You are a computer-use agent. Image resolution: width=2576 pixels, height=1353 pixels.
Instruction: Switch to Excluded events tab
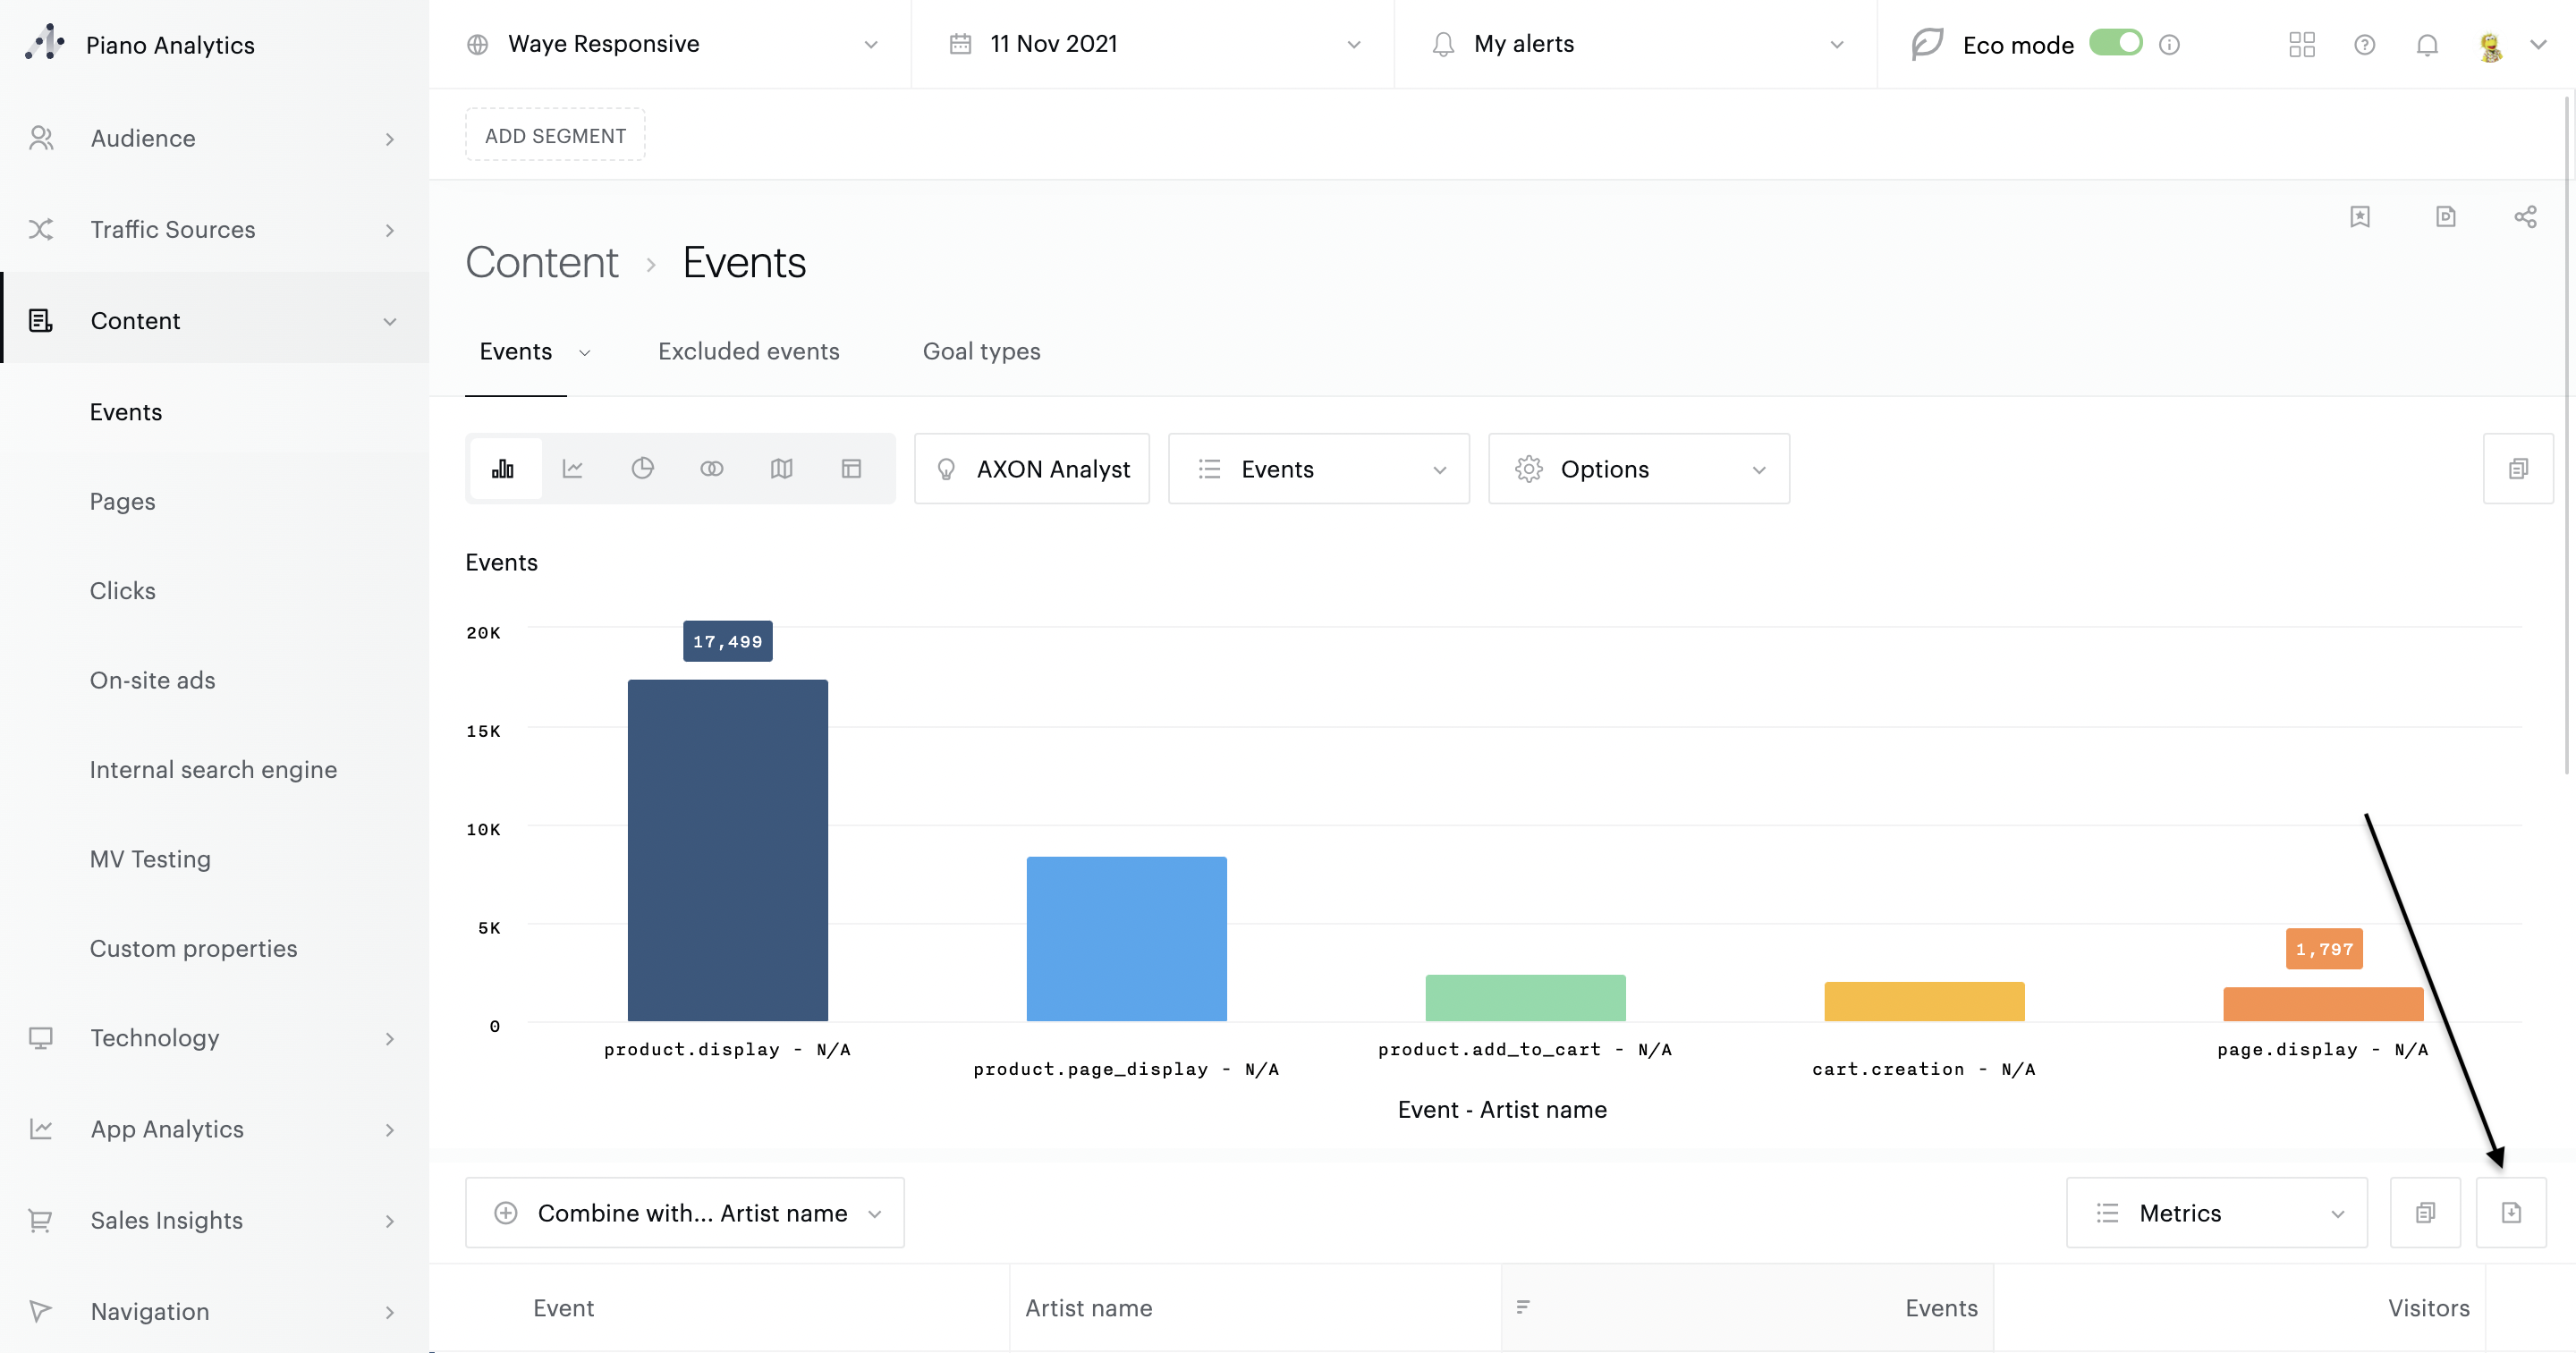tap(748, 351)
